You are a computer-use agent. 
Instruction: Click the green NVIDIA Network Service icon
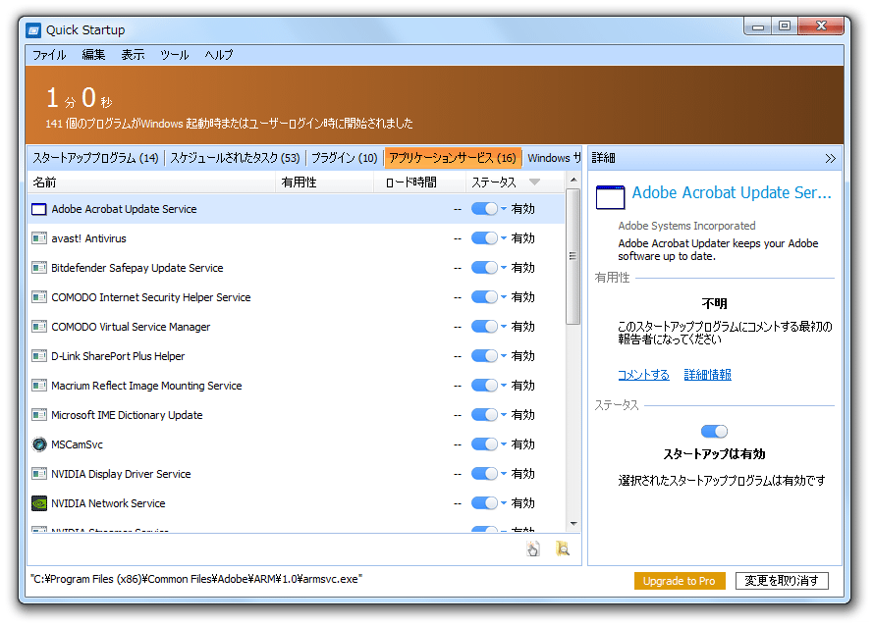click(x=39, y=503)
